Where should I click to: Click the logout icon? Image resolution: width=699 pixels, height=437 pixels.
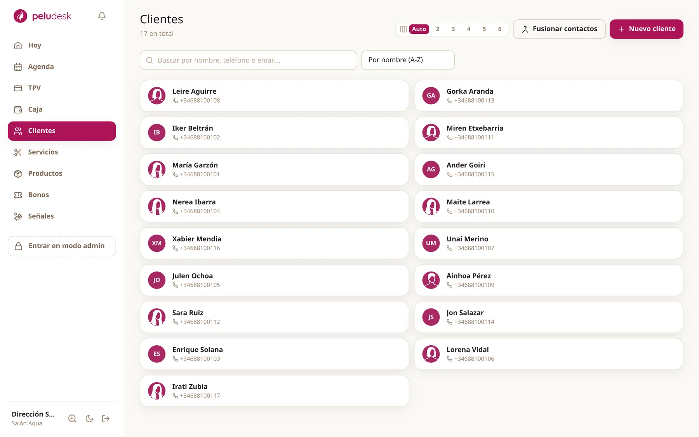pyautogui.click(x=106, y=418)
